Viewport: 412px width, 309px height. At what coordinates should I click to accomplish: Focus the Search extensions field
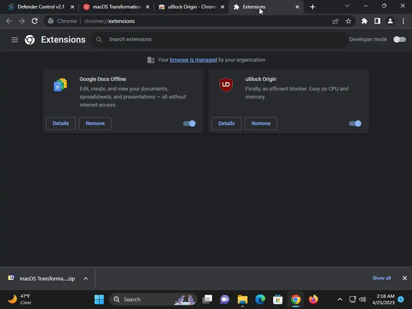point(220,39)
